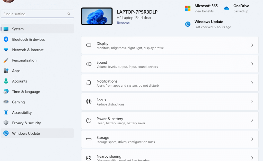Open Storage via its chevron arrow
Screen dimensions: 263x161
252,139
